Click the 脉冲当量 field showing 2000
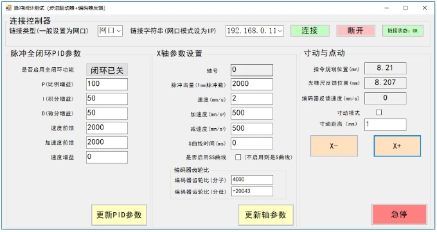 coord(252,84)
